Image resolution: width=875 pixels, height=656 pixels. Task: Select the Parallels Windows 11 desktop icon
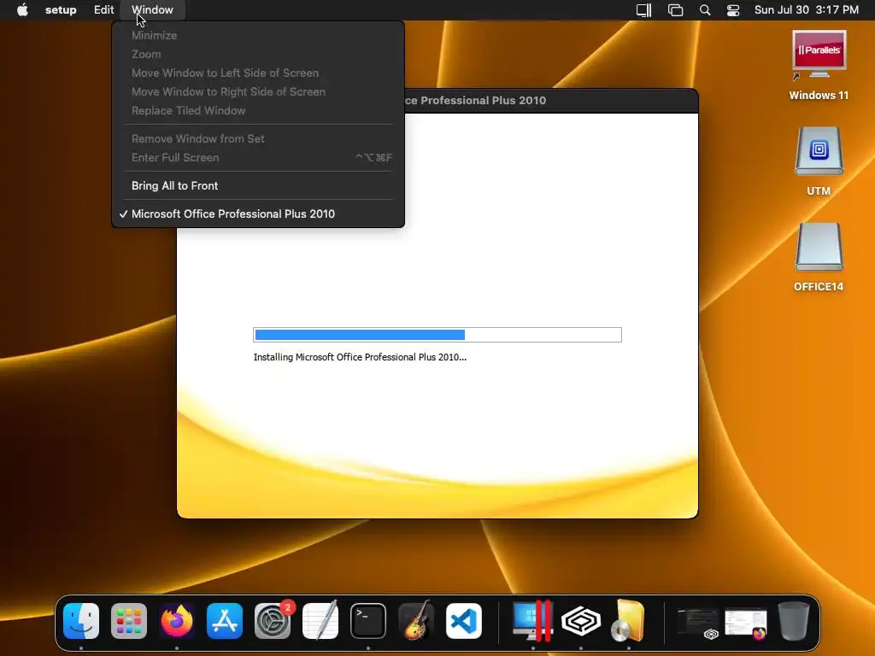[x=819, y=65]
